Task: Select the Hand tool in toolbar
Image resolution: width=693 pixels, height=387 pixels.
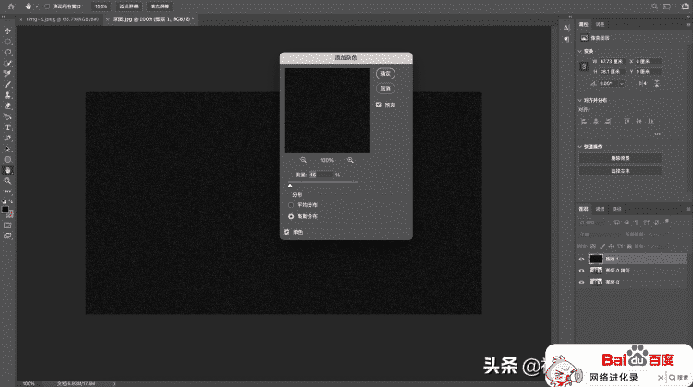Action: 7,170
